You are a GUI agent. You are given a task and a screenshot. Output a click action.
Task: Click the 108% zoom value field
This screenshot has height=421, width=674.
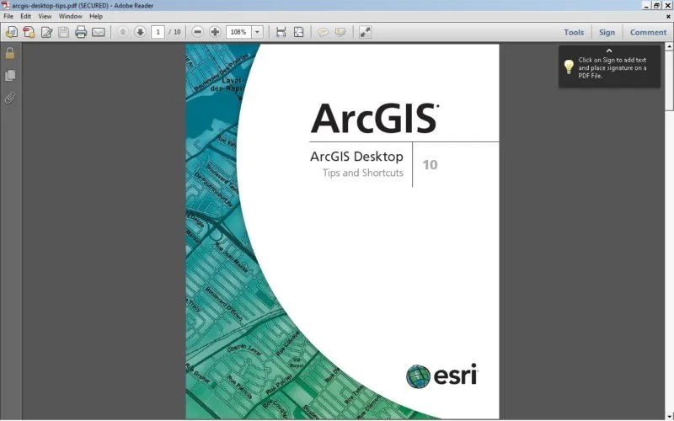tap(238, 32)
